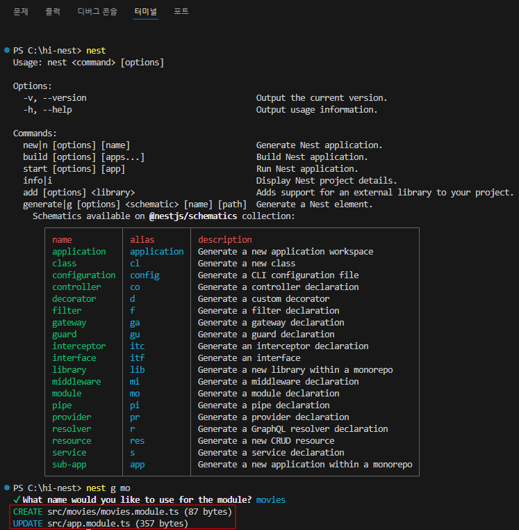Click 'interface' schematic name
Screen dimensions: 519x530
74,358
